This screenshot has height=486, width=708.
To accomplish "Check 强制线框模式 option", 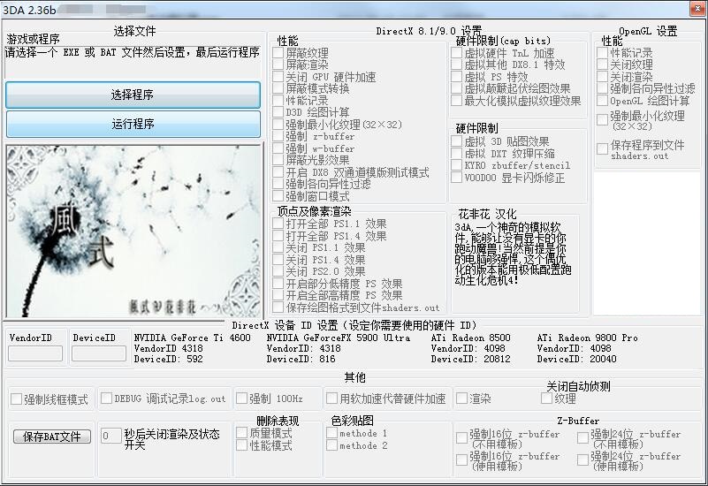I will pyautogui.click(x=16, y=399).
